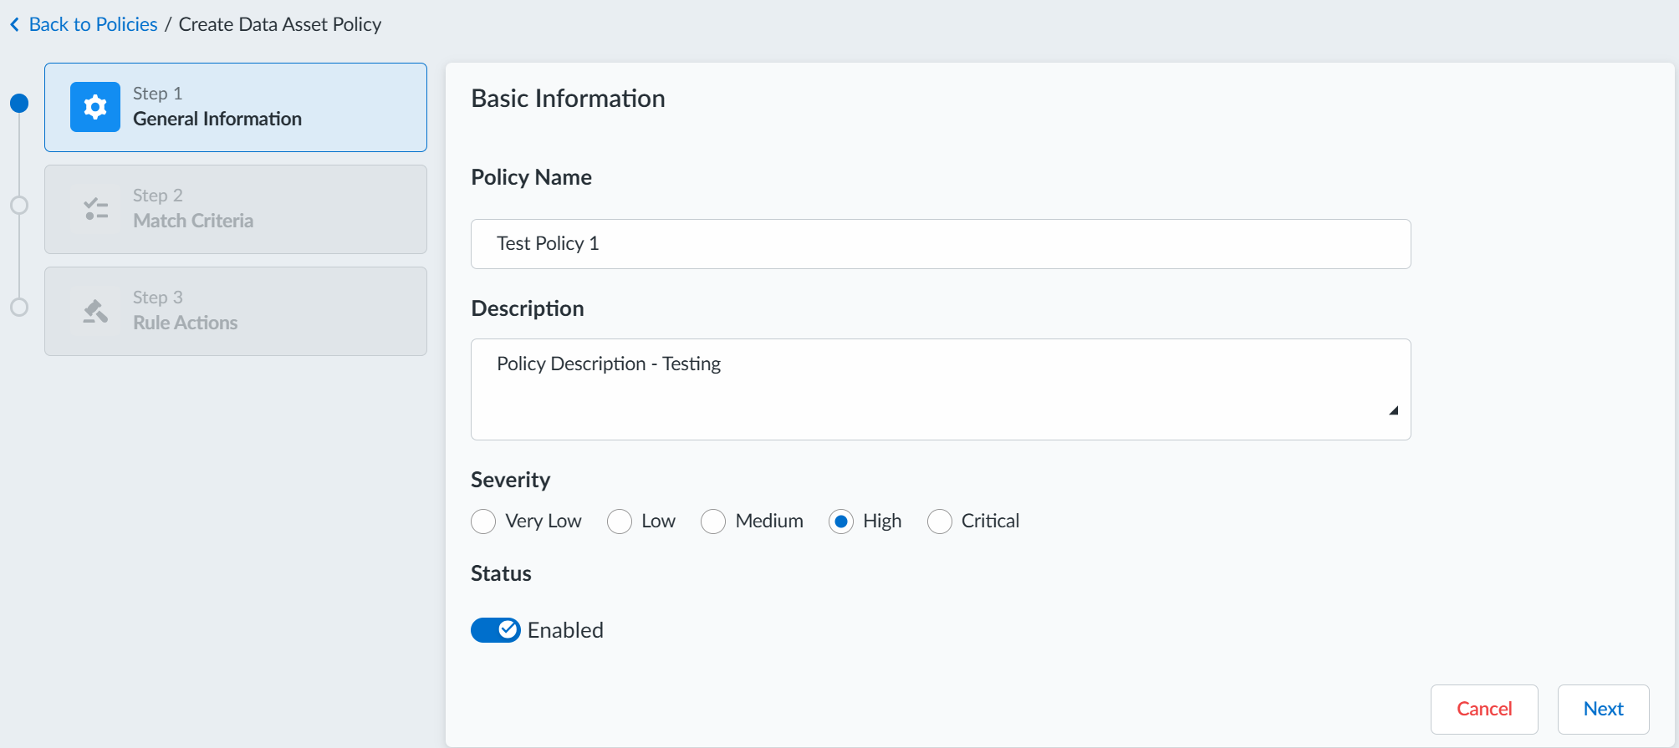Select Low severity option
This screenshot has width=1679, height=748.
620,522
